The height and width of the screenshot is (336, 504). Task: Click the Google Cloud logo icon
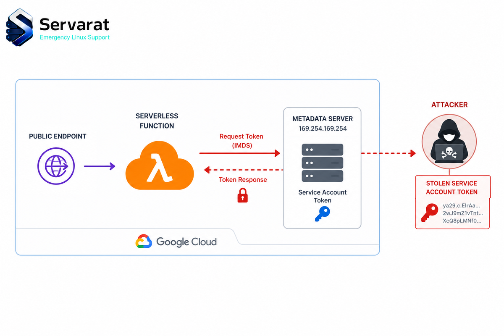(144, 241)
